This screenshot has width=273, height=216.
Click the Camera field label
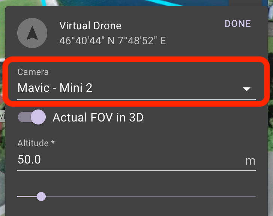pyautogui.click(x=33, y=72)
